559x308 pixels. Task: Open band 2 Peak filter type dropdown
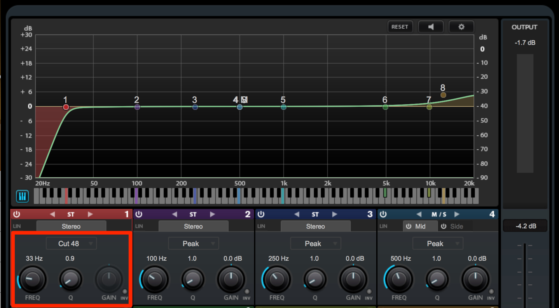tap(194, 244)
